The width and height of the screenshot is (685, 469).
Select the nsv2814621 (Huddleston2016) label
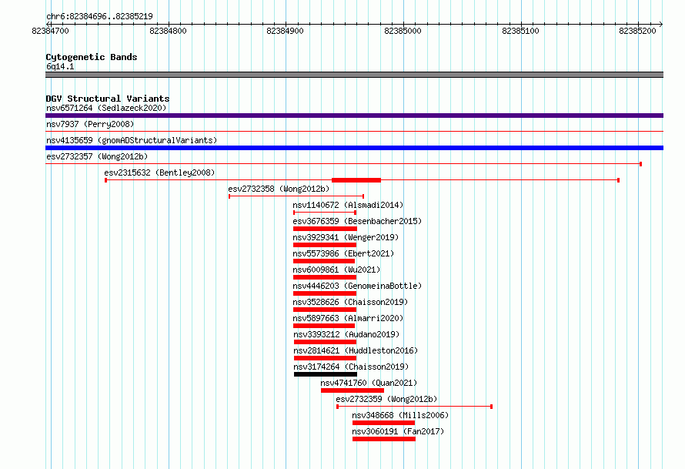coord(356,350)
